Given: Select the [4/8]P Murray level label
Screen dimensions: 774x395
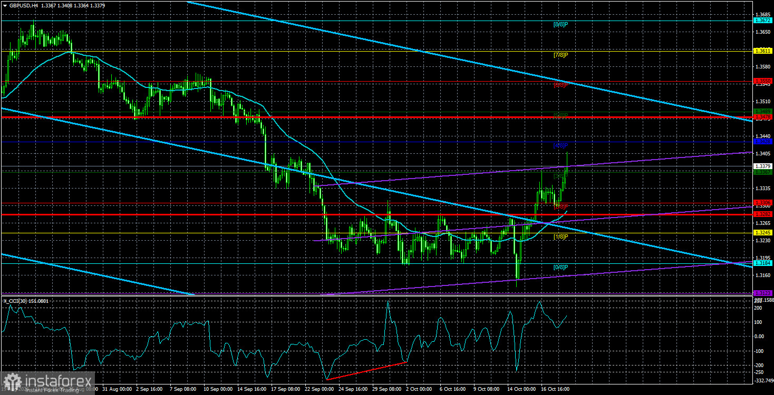Looking at the screenshot, I should pyautogui.click(x=561, y=145).
